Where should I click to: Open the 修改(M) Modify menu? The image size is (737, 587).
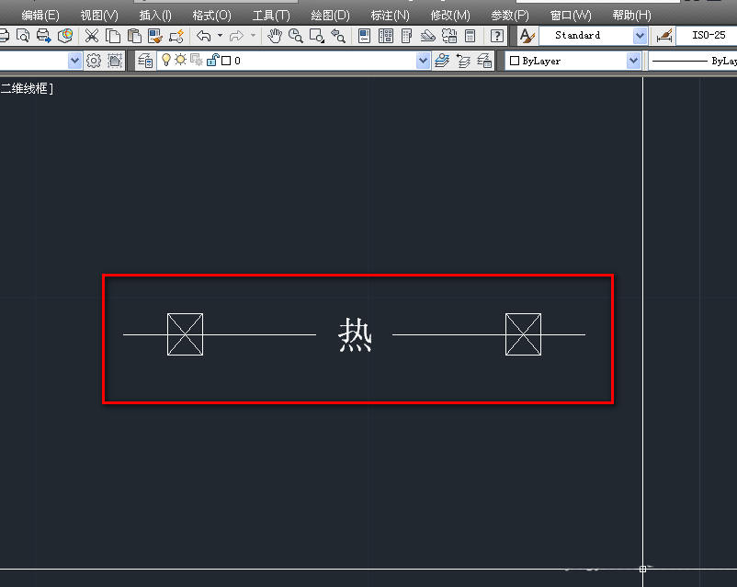[450, 16]
